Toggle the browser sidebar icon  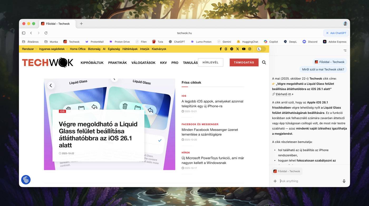click(23, 33)
